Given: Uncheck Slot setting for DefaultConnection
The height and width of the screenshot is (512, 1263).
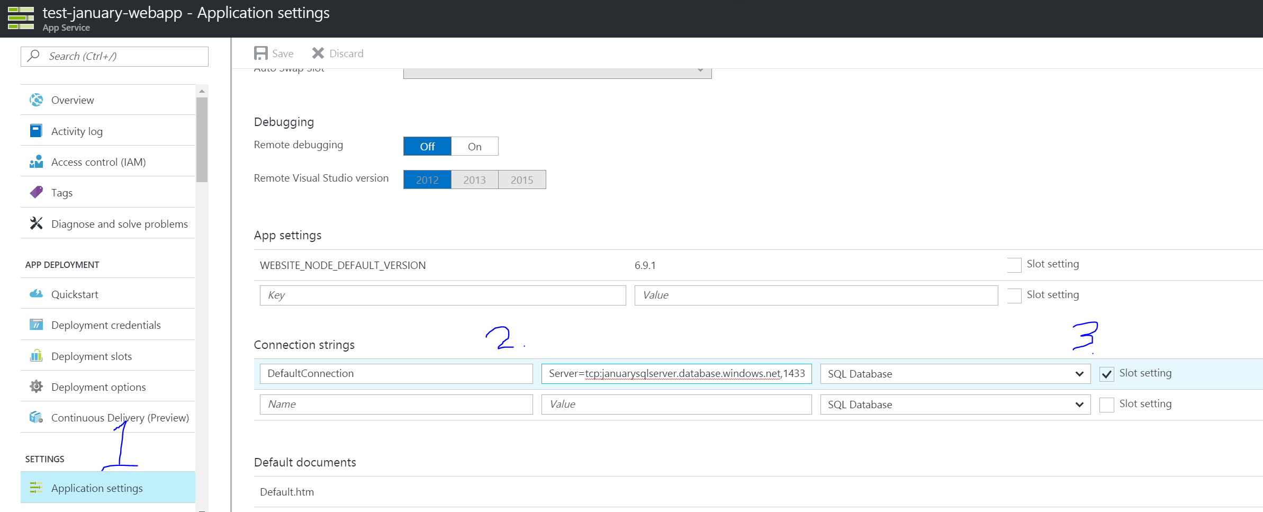Looking at the screenshot, I should click(x=1106, y=374).
